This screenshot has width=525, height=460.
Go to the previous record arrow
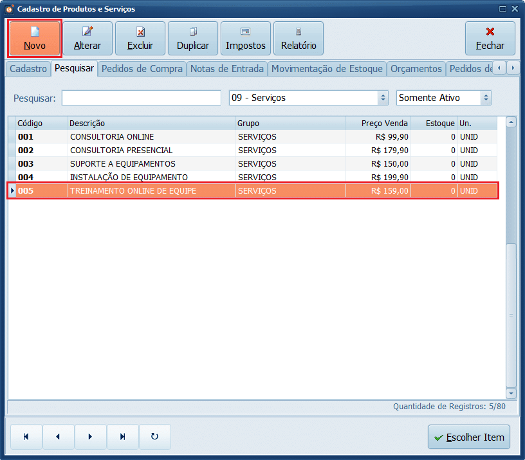[59, 437]
